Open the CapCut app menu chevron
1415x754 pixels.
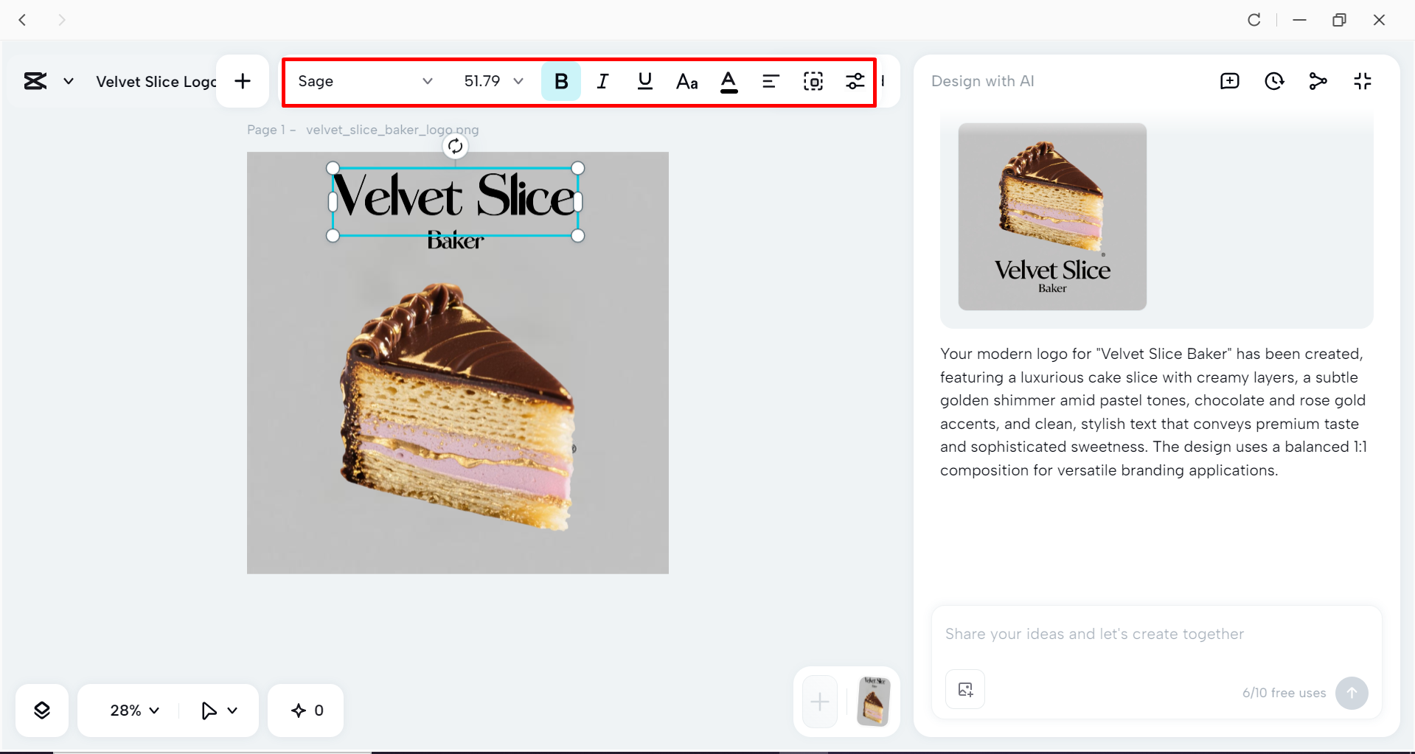pyautogui.click(x=68, y=81)
